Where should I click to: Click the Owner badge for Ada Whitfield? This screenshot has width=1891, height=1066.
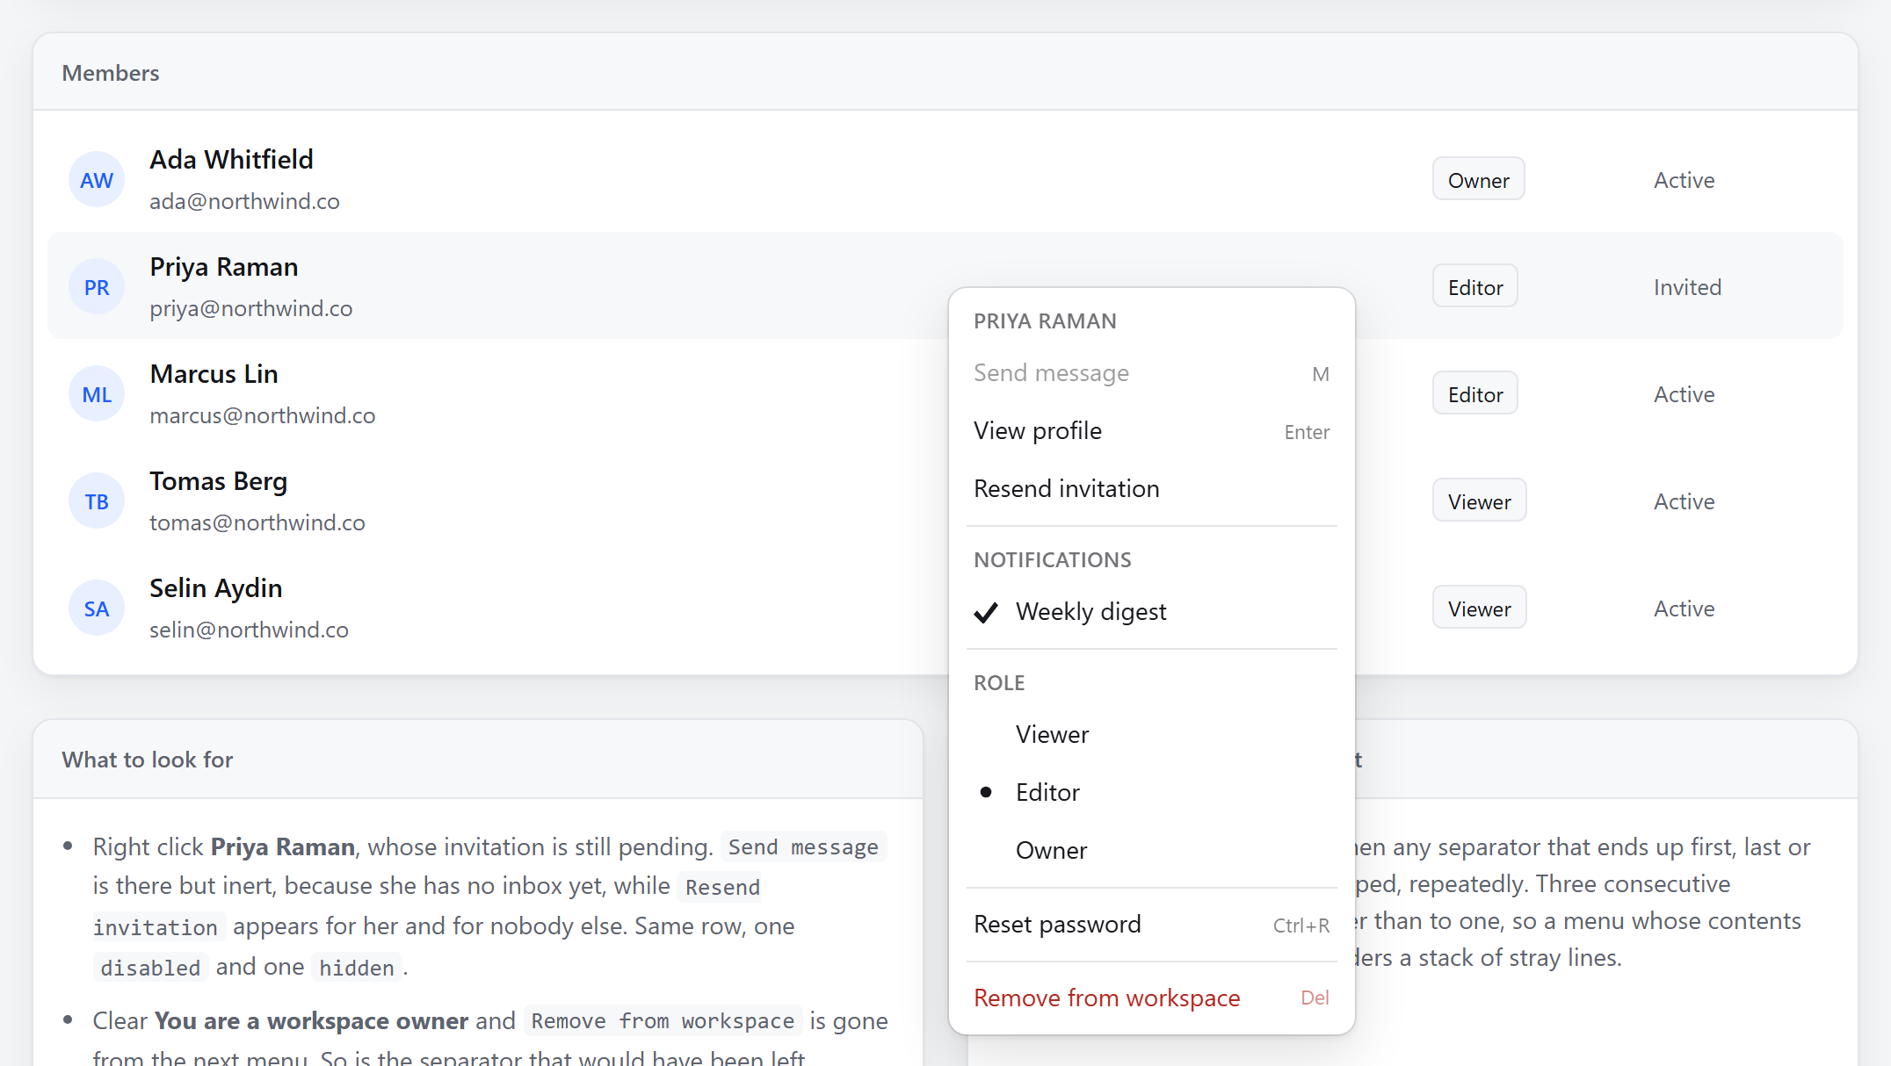click(x=1478, y=180)
